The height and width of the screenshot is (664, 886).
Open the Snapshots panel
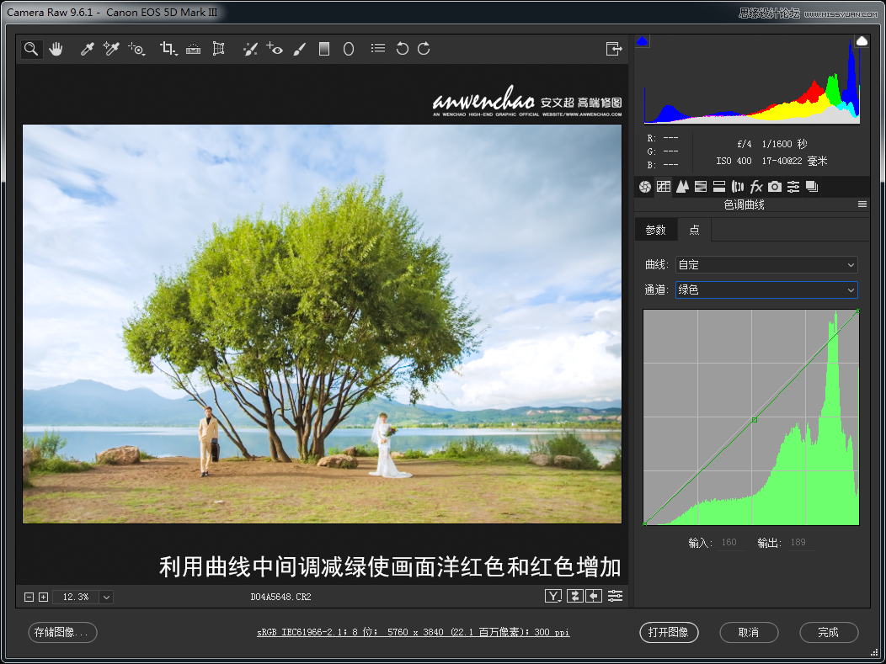812,187
